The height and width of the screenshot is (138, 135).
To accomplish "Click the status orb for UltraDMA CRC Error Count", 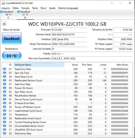I will [x=5, y=130].
